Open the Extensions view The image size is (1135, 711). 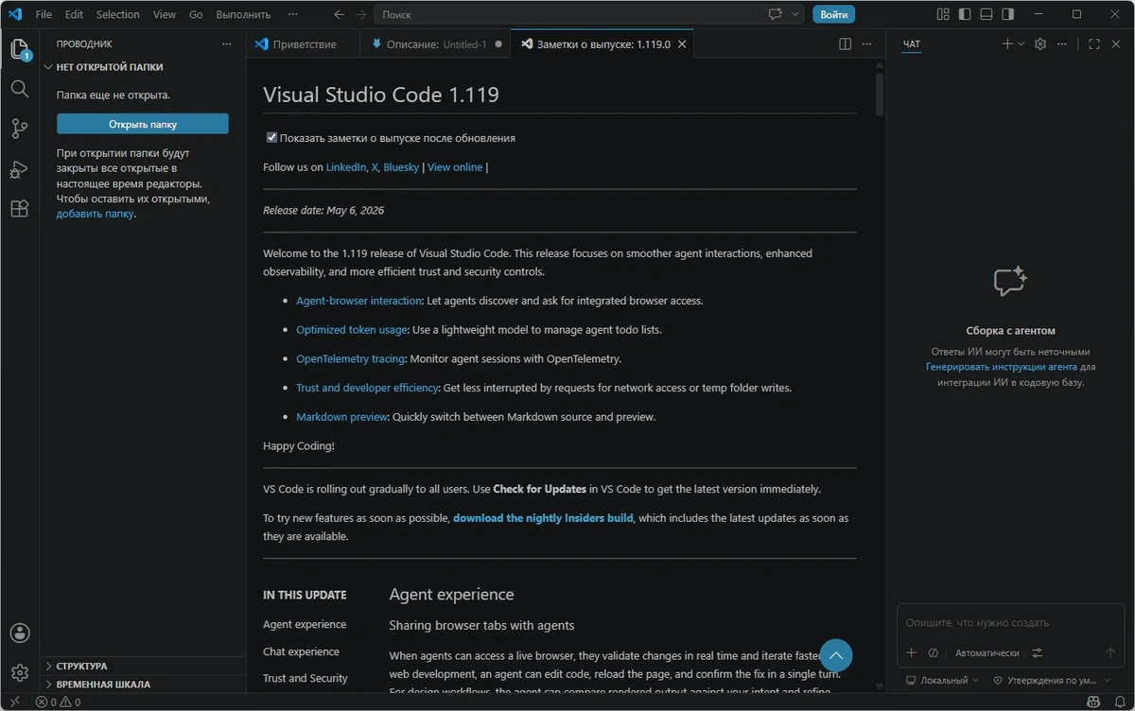click(x=20, y=209)
